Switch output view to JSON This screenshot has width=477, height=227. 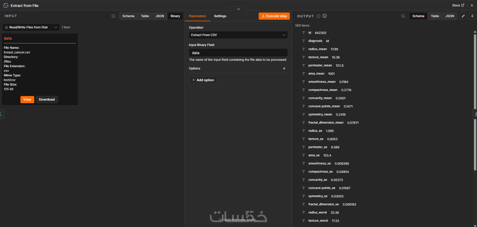click(x=450, y=16)
